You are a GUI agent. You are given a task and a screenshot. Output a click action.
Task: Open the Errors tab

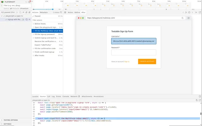(58, 96)
